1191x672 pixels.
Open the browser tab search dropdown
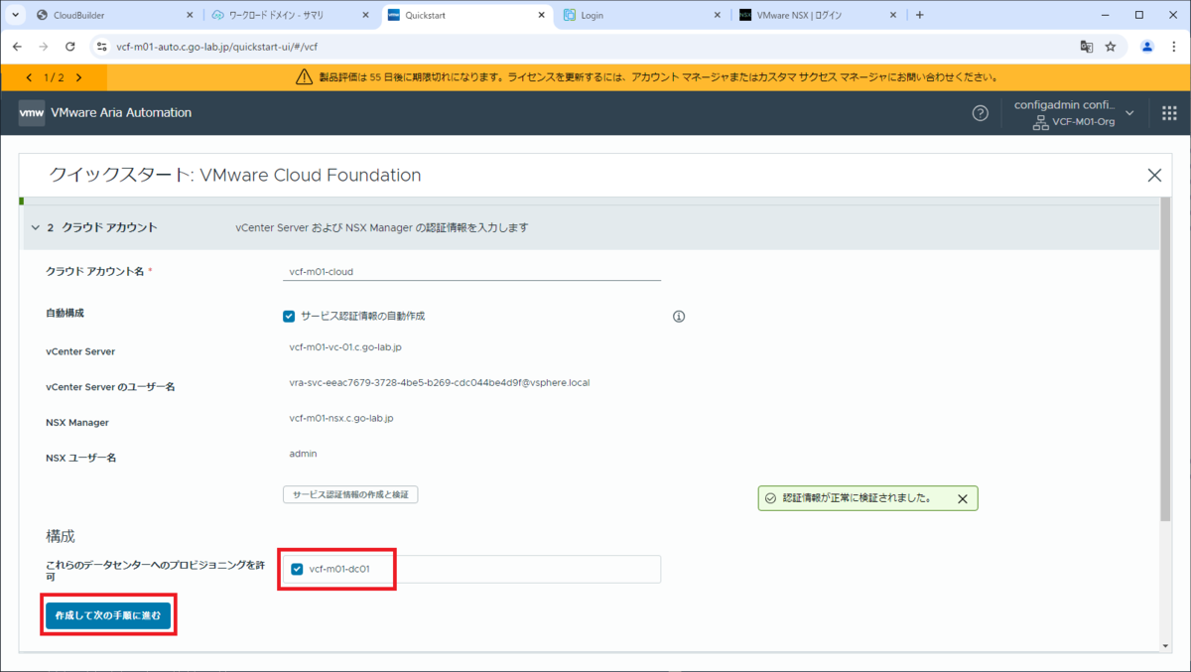(x=15, y=15)
